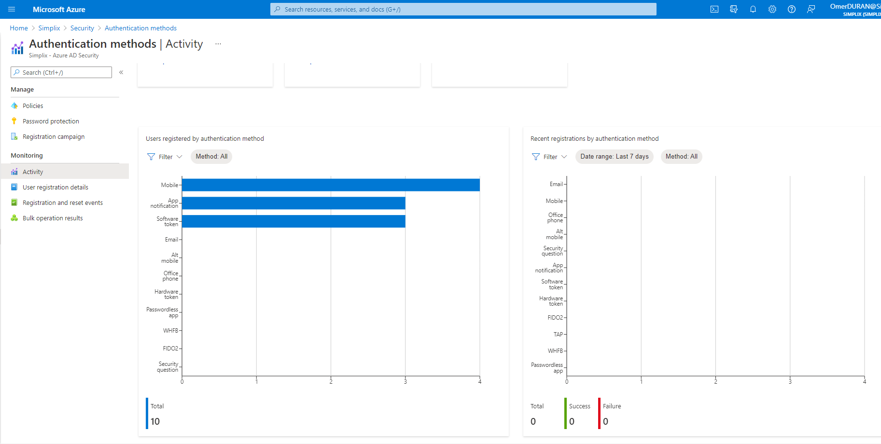Open Directories and subscriptions filter icon
Viewport: 881px width, 444px height.
point(734,9)
